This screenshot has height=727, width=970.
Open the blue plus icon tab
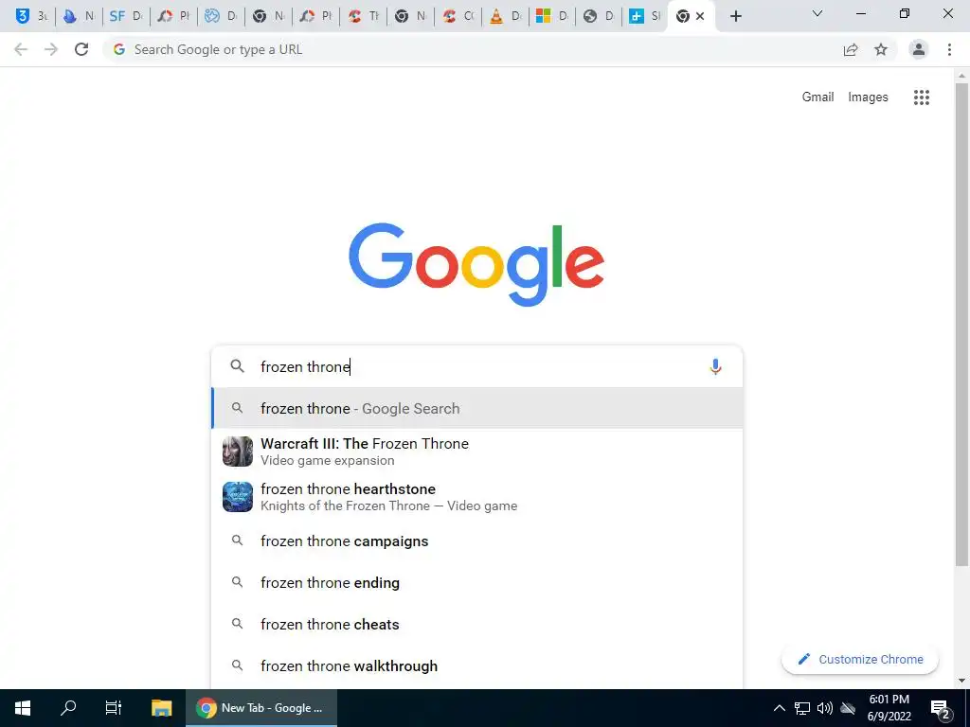click(x=644, y=16)
